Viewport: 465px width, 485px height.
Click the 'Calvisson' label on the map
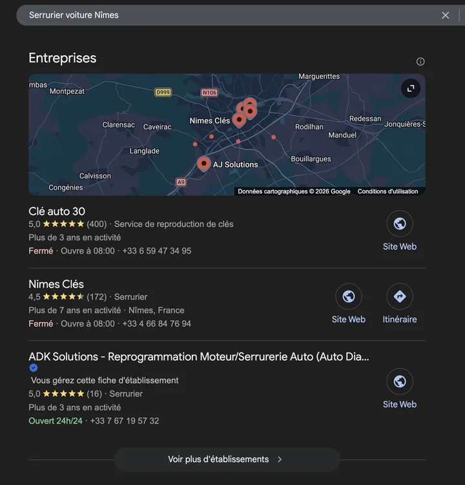(x=95, y=176)
